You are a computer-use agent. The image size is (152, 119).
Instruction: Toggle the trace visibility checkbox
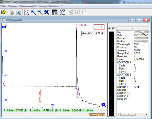click(x=113, y=28)
